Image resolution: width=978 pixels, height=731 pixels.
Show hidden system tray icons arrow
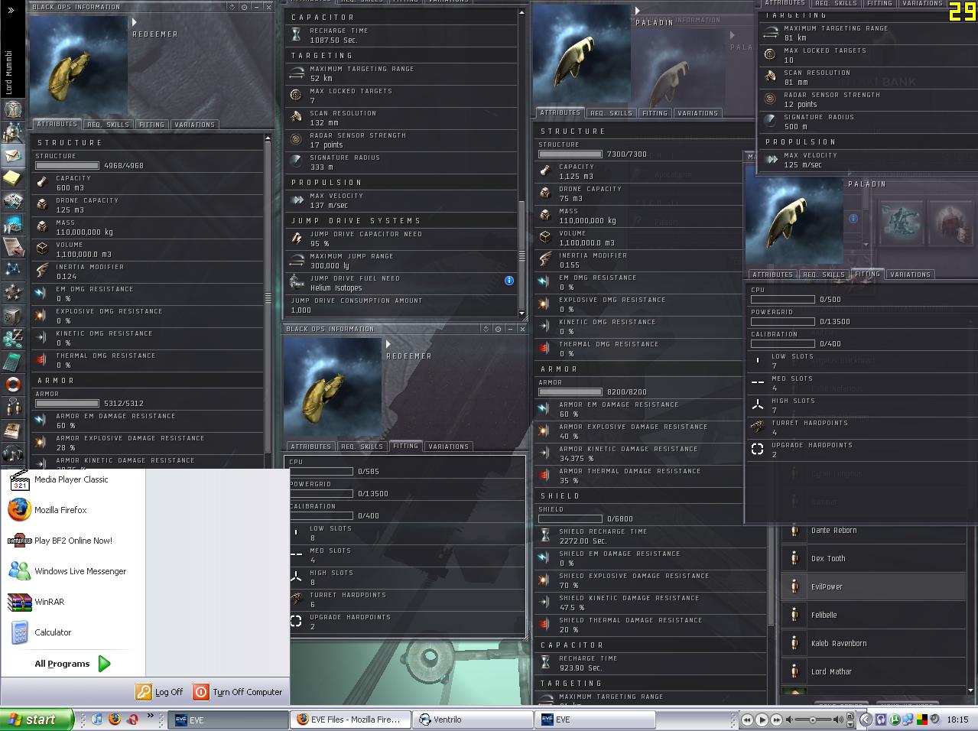click(x=866, y=720)
